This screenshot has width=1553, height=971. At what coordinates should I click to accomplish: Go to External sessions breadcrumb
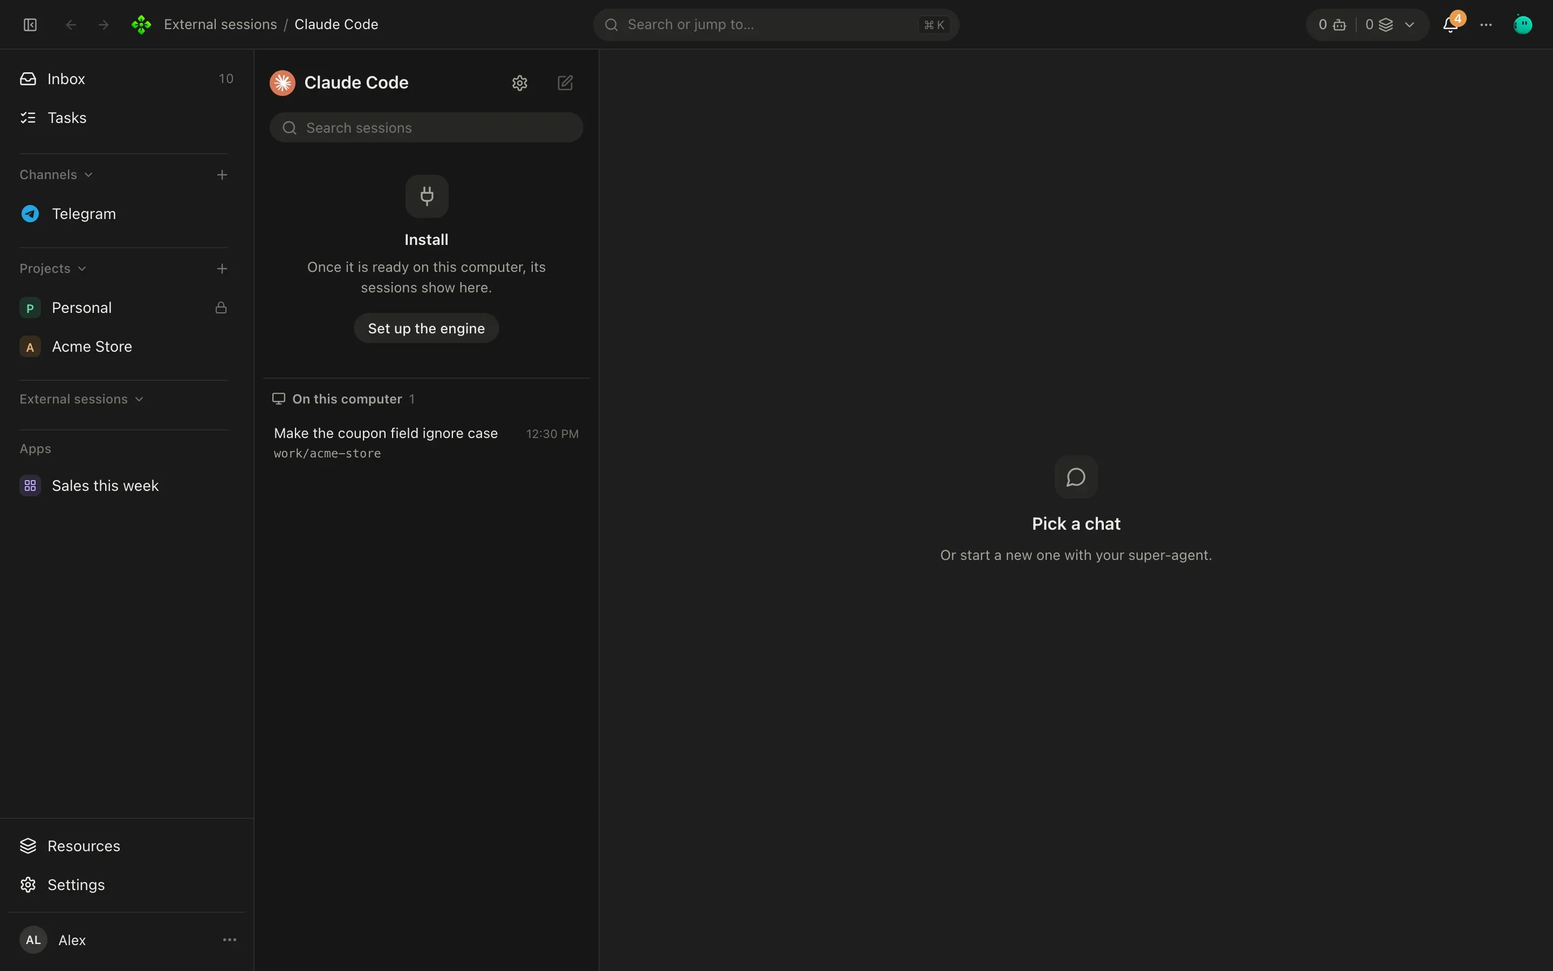click(x=220, y=24)
